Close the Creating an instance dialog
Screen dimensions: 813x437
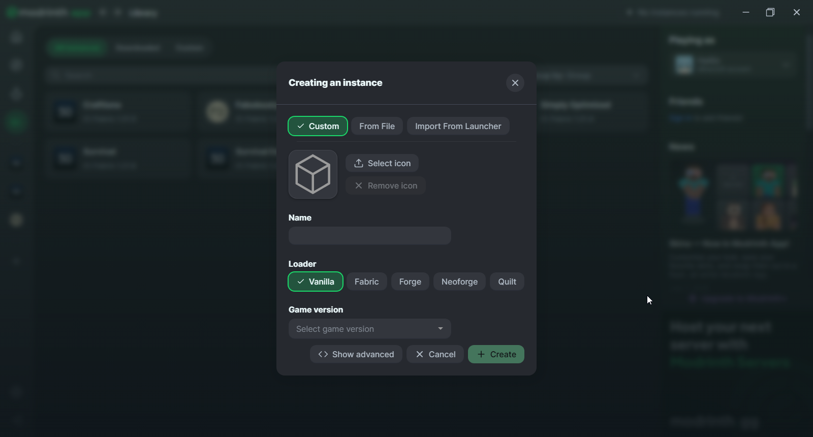(x=515, y=83)
